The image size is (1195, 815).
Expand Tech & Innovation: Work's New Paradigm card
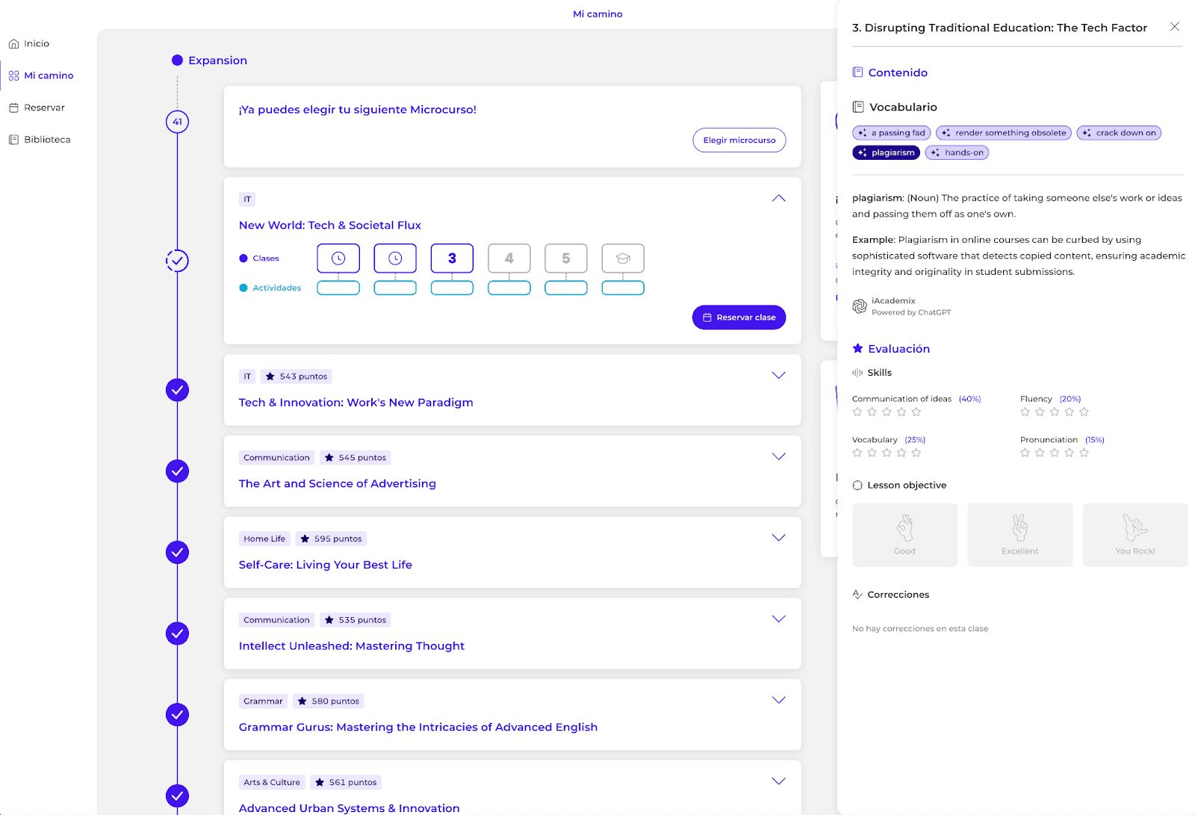(778, 376)
